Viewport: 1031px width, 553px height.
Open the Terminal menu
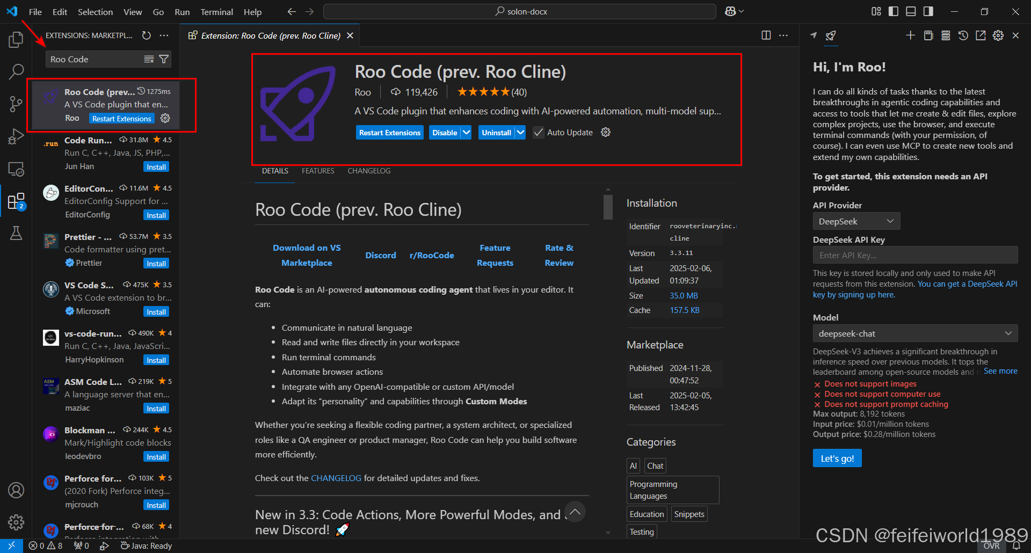pyautogui.click(x=216, y=11)
